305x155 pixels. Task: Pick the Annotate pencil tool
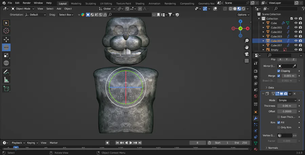[x=6, y=72]
